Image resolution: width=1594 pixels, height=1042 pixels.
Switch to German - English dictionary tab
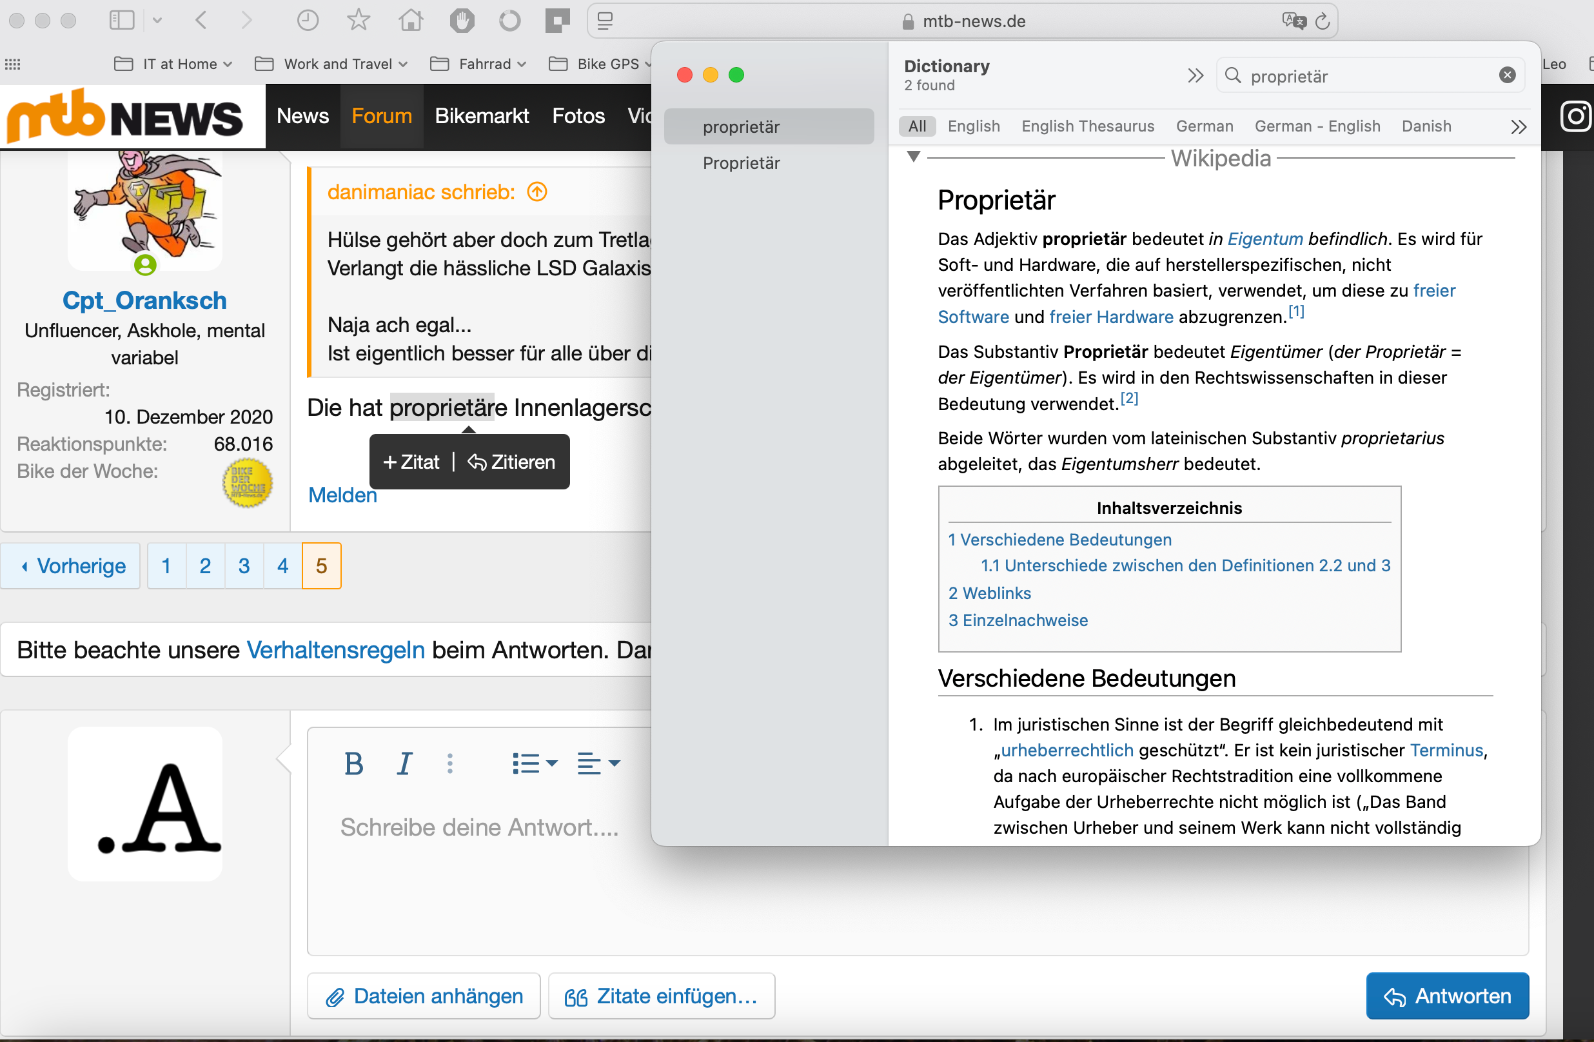tap(1317, 126)
